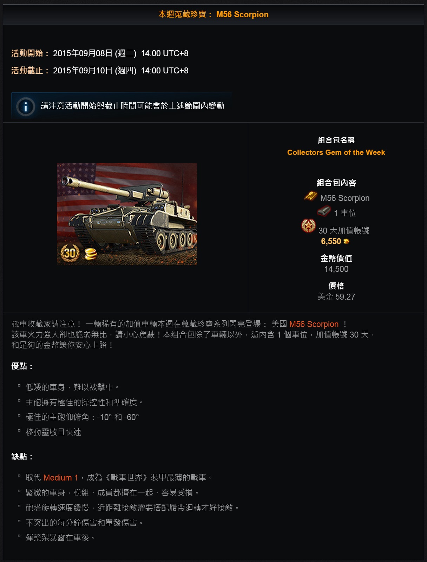Click the blue info circle icon
This screenshot has height=562, width=427.
pos(25,106)
